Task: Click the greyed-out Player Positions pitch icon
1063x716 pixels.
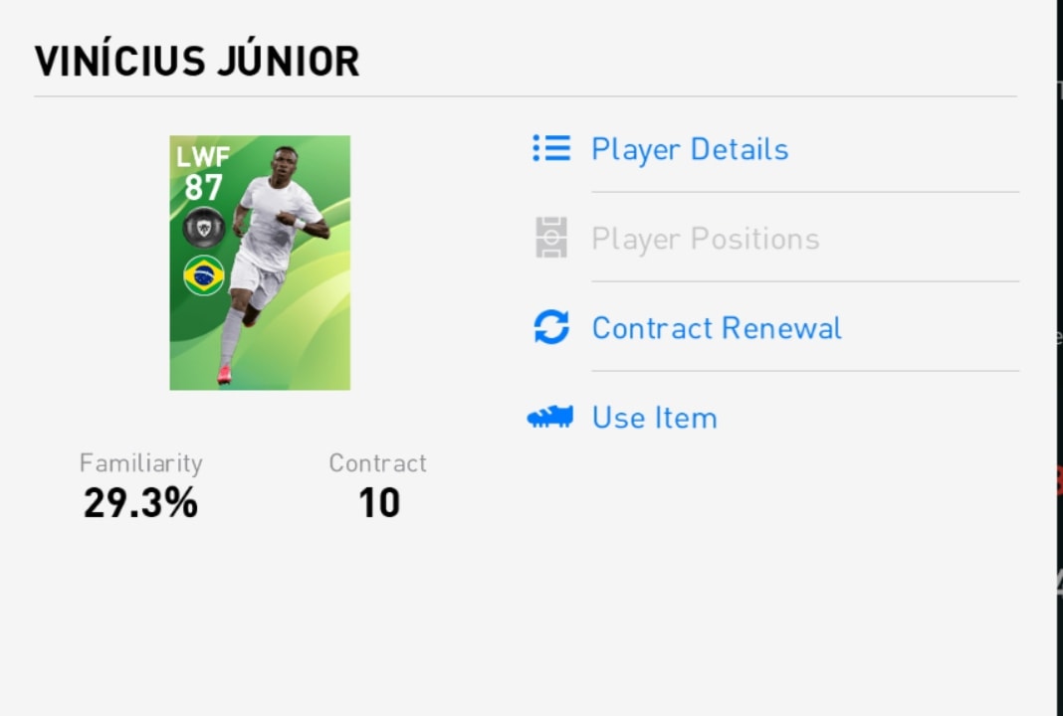Action: 551,238
